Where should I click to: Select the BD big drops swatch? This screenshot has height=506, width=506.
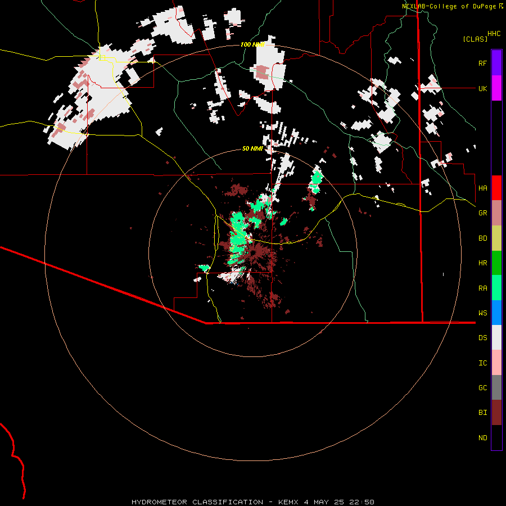click(x=496, y=238)
